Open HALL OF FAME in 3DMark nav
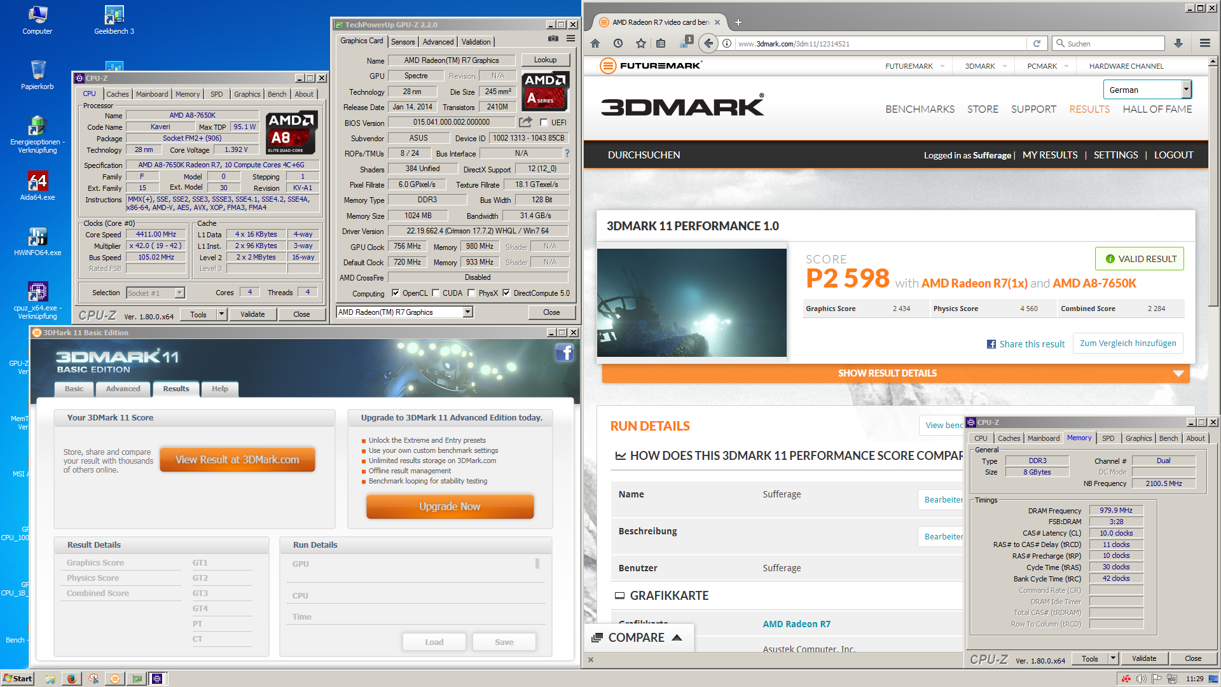Viewport: 1221px width, 687px height. [1157, 109]
